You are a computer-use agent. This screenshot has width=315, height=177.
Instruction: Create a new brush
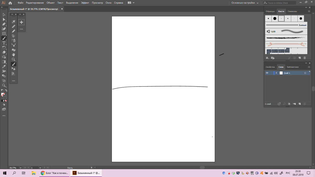click(x=300, y=58)
